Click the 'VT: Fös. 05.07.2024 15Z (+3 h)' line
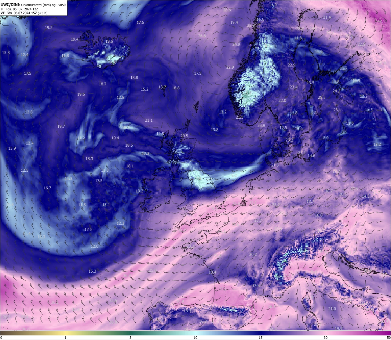The width and height of the screenshot is (391, 340). pos(24,13)
